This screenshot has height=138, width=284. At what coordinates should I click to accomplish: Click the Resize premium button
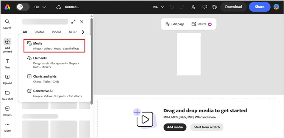[201, 24]
